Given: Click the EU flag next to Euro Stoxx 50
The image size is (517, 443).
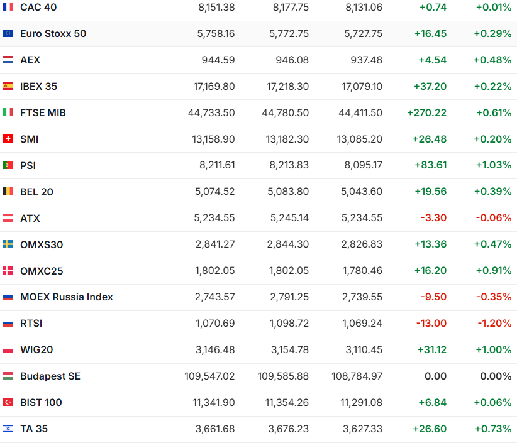Looking at the screenshot, I should (x=8, y=33).
